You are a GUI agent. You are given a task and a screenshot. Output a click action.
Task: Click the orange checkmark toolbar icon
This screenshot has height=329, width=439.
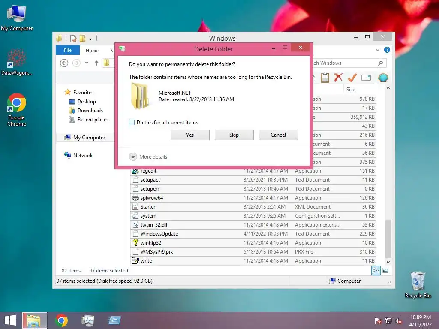click(352, 78)
